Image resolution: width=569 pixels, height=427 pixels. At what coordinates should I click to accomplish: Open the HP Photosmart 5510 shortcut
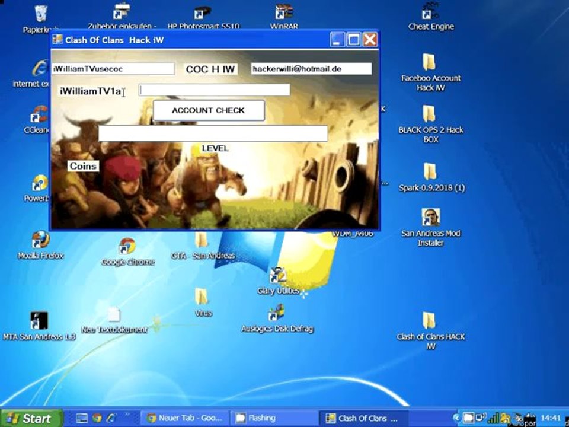tap(203, 12)
